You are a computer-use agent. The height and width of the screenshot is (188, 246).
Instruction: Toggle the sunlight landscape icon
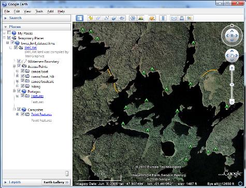tap(141, 18)
